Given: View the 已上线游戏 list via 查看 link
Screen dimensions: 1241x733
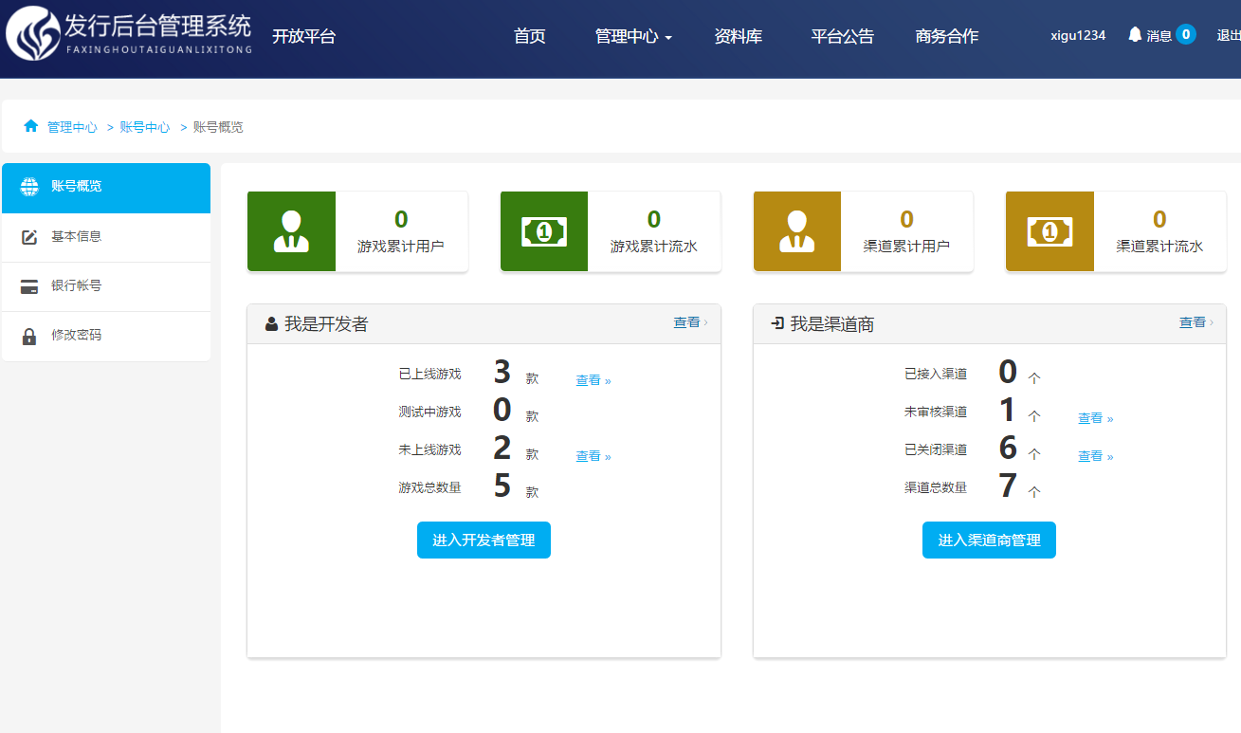Looking at the screenshot, I should click(x=593, y=380).
